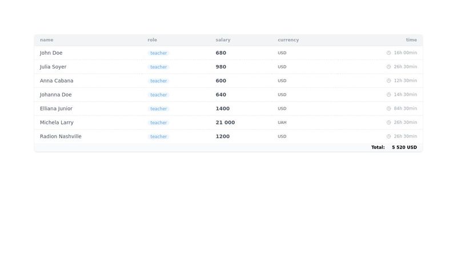Click the clock icon in Julia Soyer's row

(x=389, y=67)
